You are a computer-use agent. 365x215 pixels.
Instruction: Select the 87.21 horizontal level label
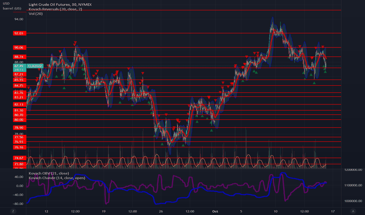(x=20, y=74)
